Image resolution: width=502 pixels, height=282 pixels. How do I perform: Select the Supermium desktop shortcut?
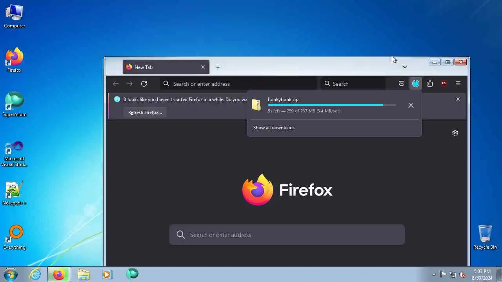[15, 105]
